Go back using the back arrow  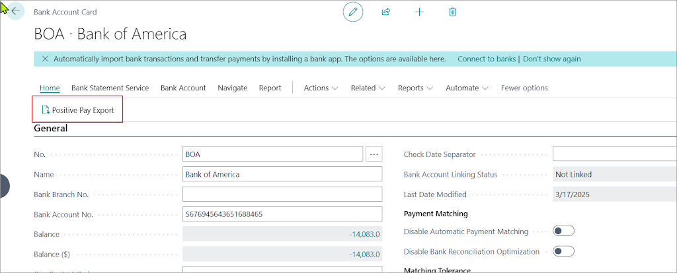pyautogui.click(x=16, y=12)
